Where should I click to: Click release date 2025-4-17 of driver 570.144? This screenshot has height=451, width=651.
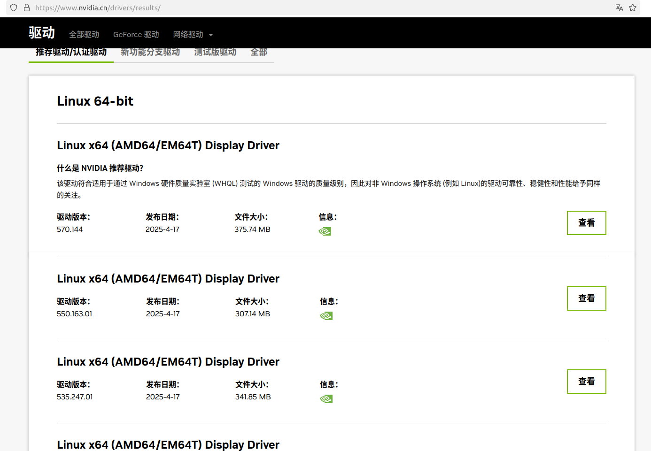(x=163, y=229)
